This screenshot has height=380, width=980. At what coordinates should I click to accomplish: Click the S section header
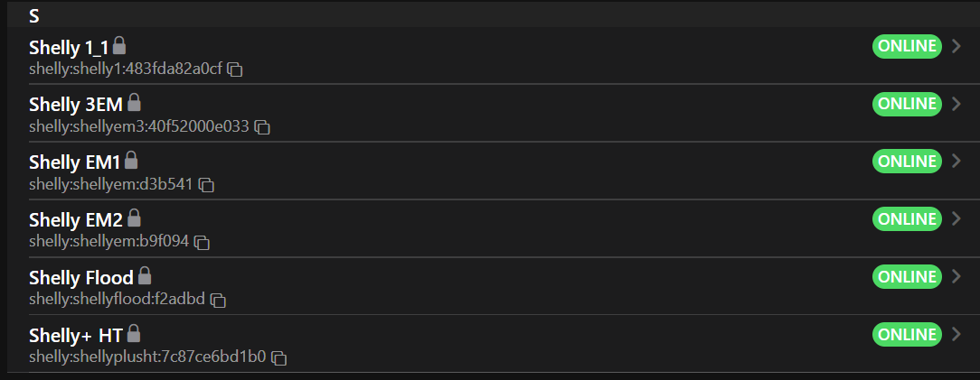point(33,16)
